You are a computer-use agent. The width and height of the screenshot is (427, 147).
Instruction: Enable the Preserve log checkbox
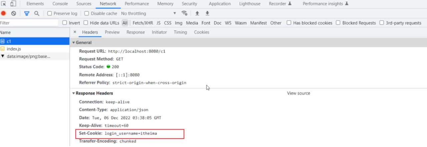(50, 14)
